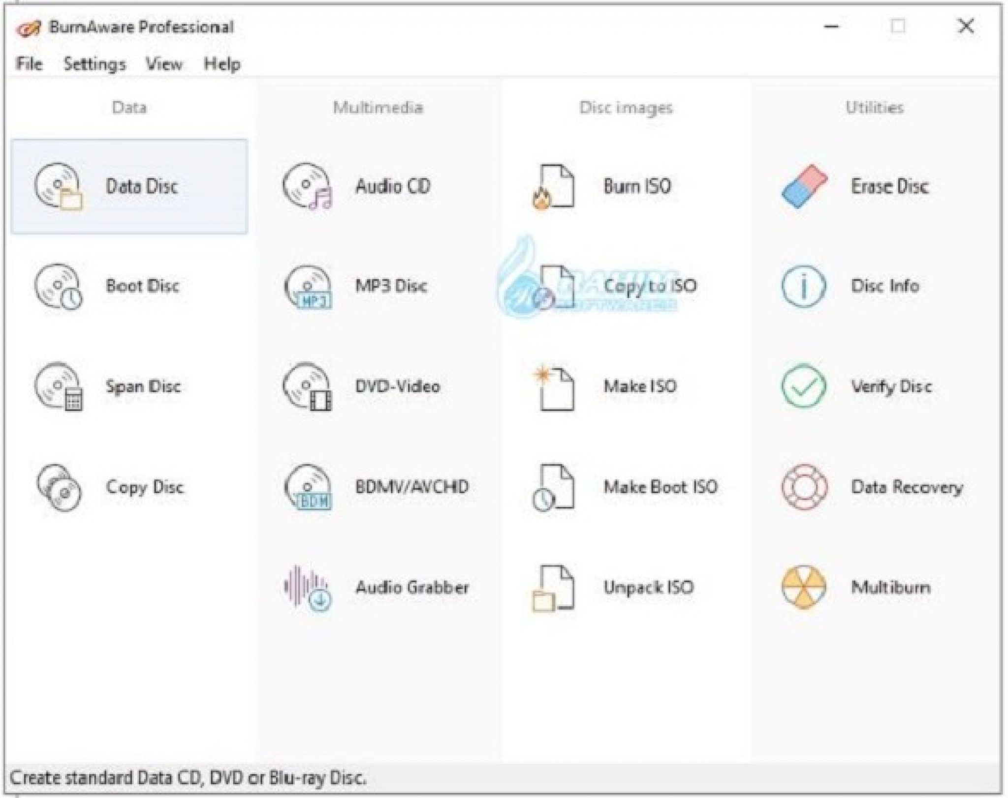Viewport: 1008px width, 798px height.
Task: Expand the View menu
Action: point(164,64)
